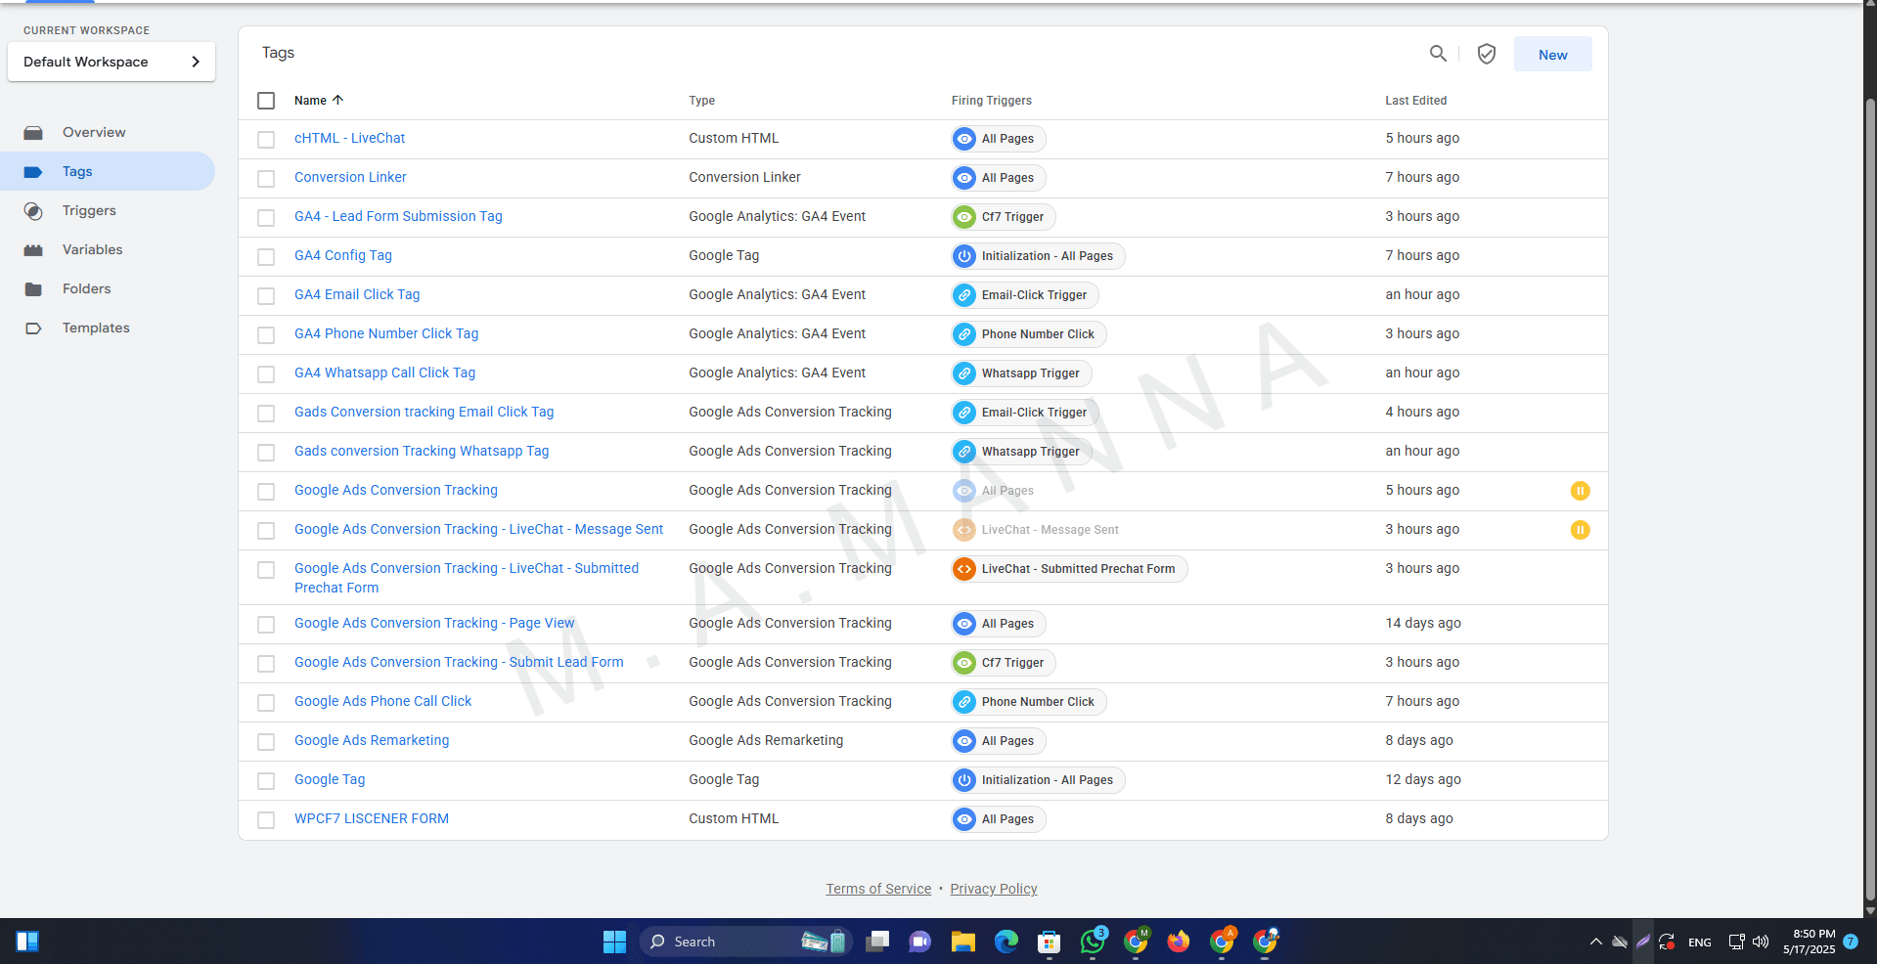Show hidden icons in system tray

(x=1595, y=942)
